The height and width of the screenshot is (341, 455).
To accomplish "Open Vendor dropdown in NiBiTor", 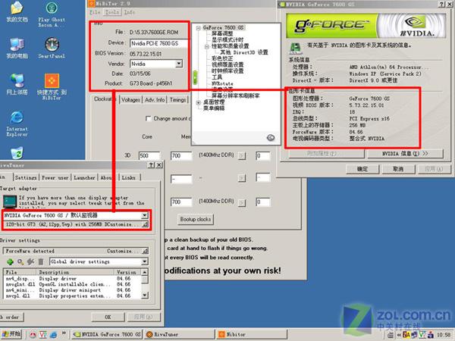I will pyautogui.click(x=179, y=64).
